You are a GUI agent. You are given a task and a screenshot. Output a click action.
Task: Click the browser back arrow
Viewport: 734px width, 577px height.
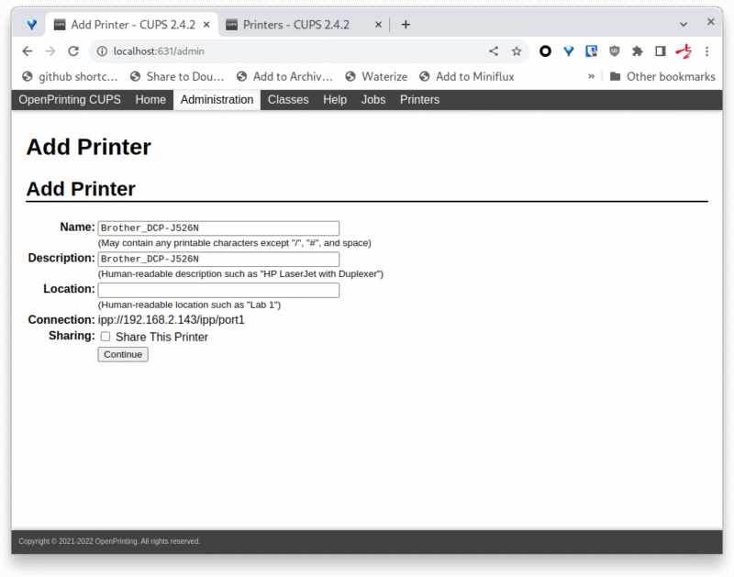tap(28, 51)
